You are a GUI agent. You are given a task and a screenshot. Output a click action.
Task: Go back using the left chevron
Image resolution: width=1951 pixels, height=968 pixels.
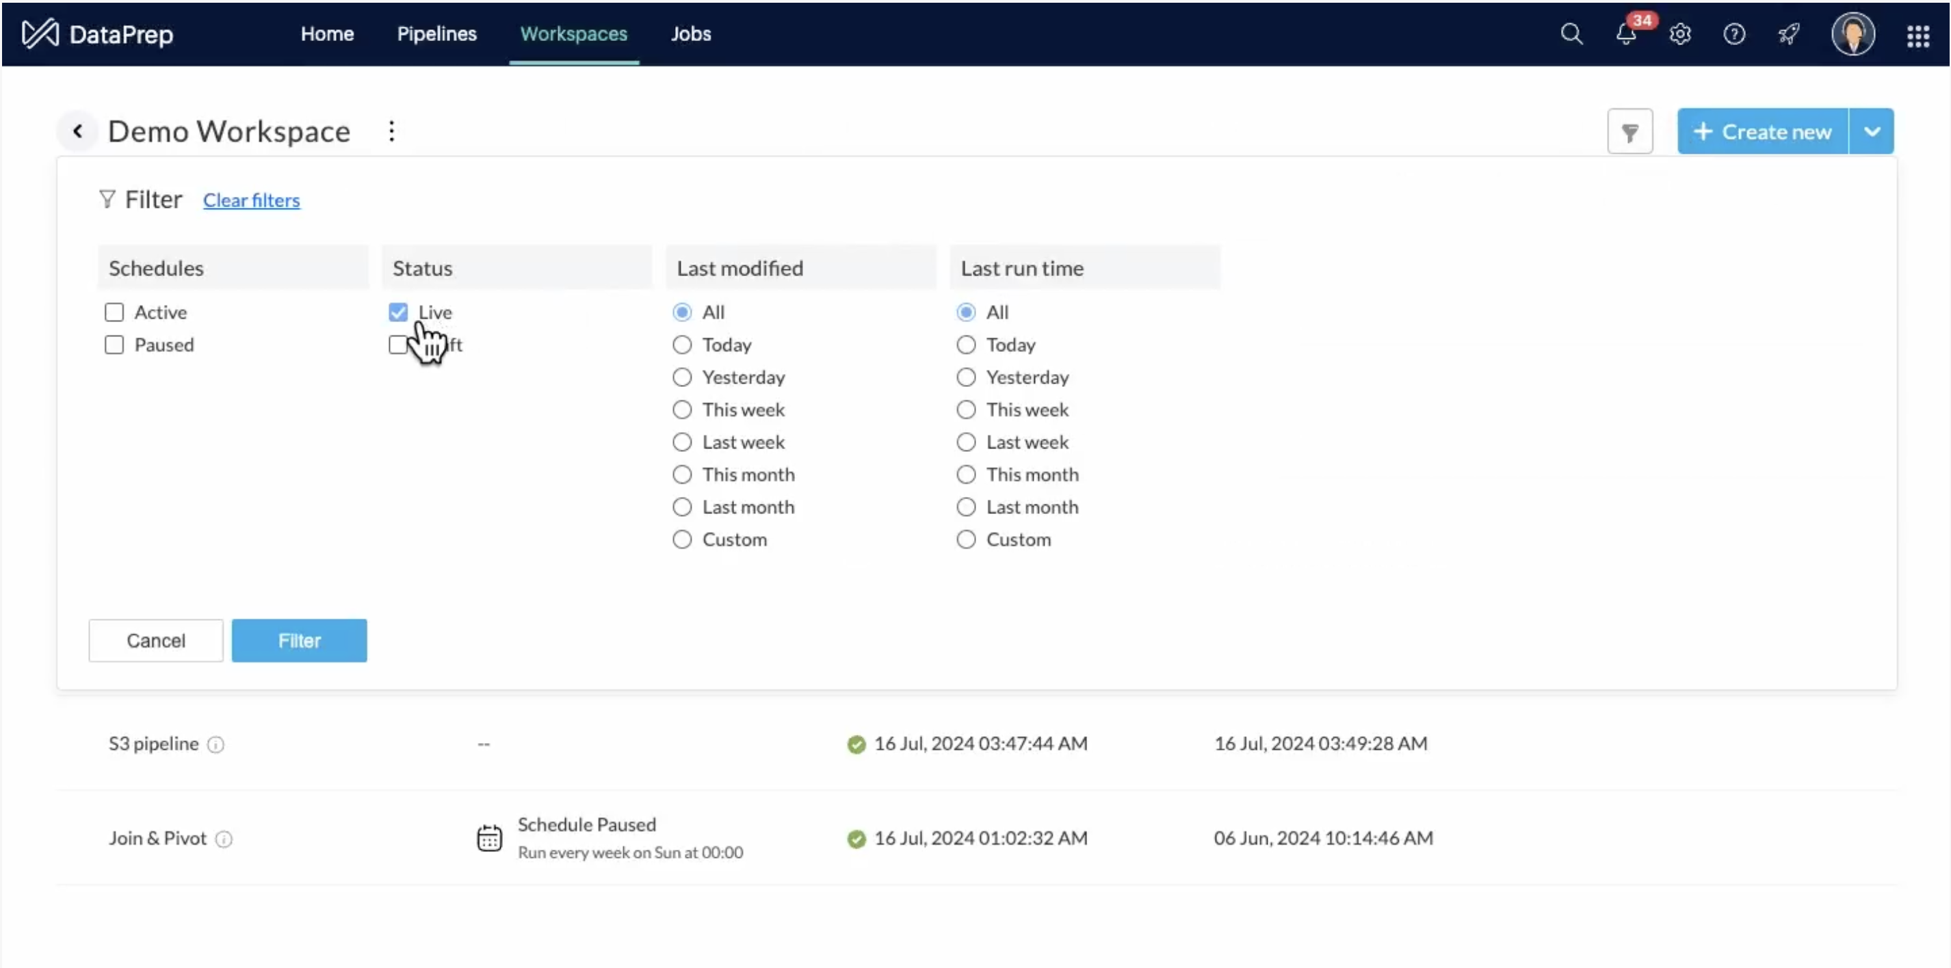[x=77, y=132]
